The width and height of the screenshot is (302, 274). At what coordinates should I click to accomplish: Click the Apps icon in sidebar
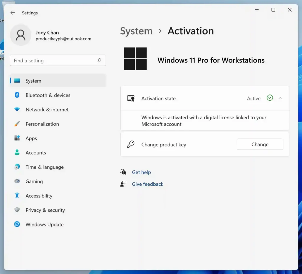click(17, 138)
